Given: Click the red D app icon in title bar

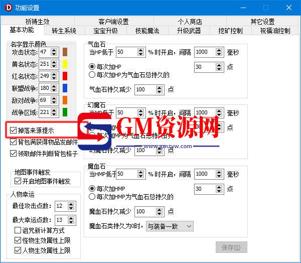Looking at the screenshot, I should (7, 8).
